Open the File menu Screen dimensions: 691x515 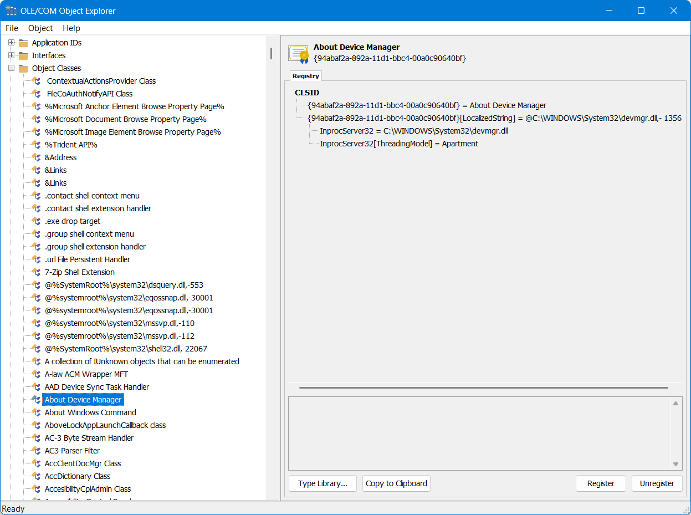pos(12,28)
